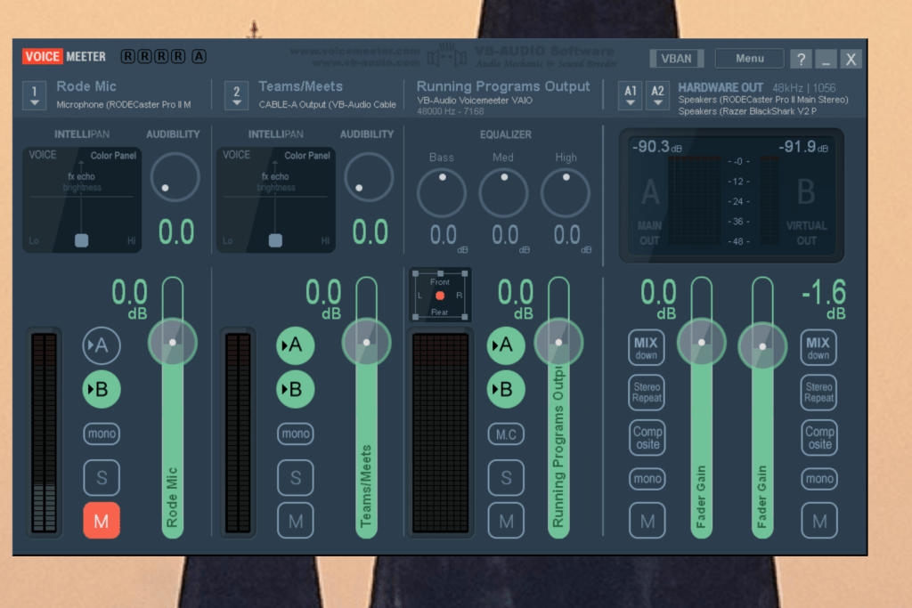Mute the Teams/Meets strip
The image size is (912, 608).
tap(296, 520)
